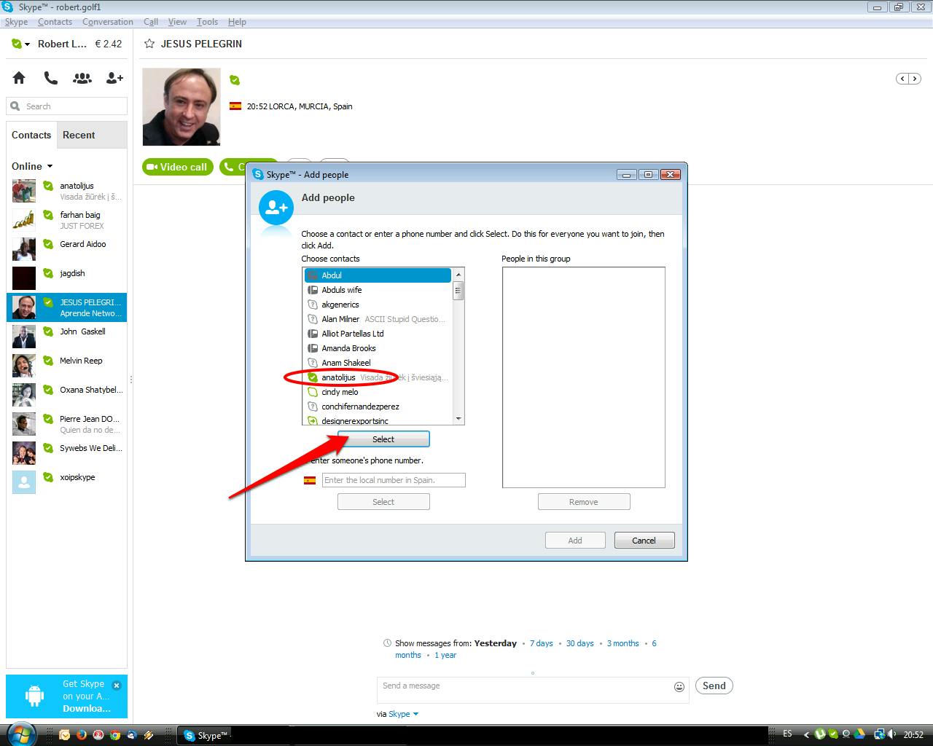Screen dimensions: 933x746
Task: Launch Firefox from the taskbar
Action: coord(81,735)
